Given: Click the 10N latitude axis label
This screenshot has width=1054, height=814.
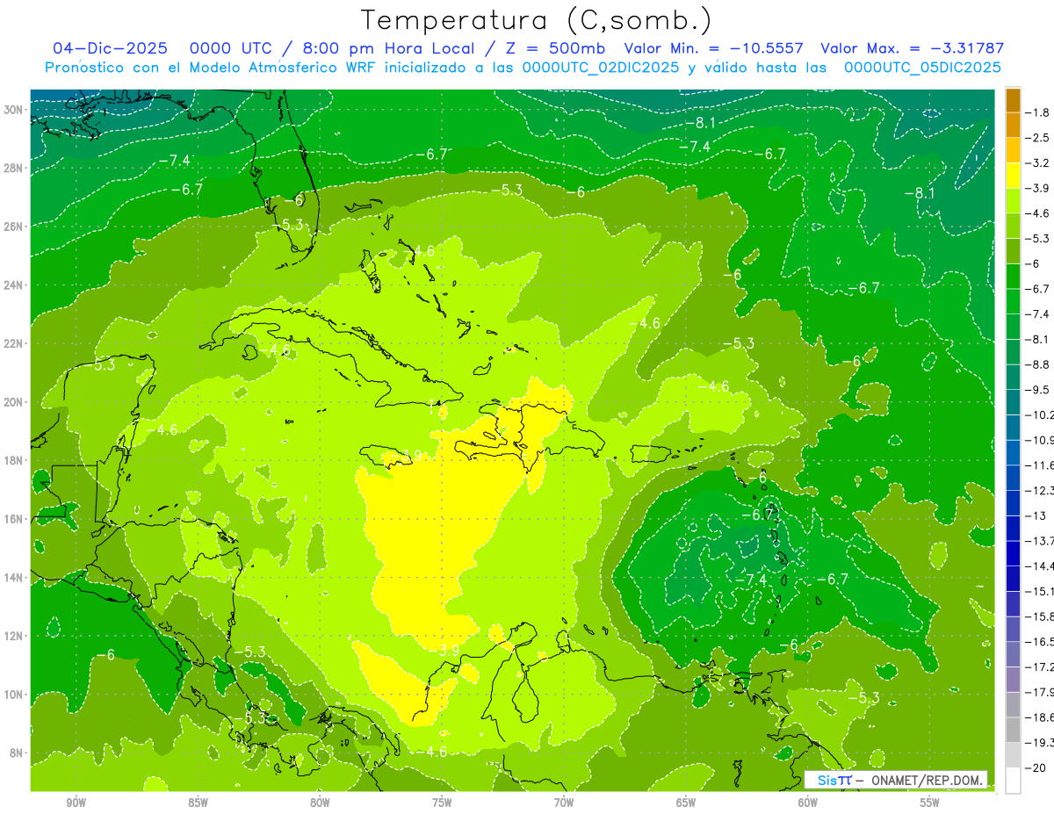Looking at the screenshot, I should (13, 695).
